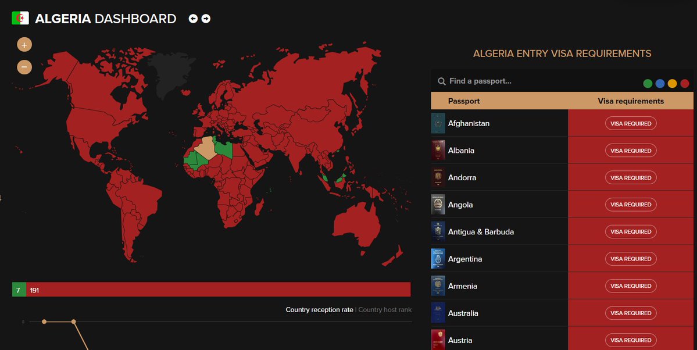Select Argentina in passport list
This screenshot has height=350, width=697.
point(465,259)
